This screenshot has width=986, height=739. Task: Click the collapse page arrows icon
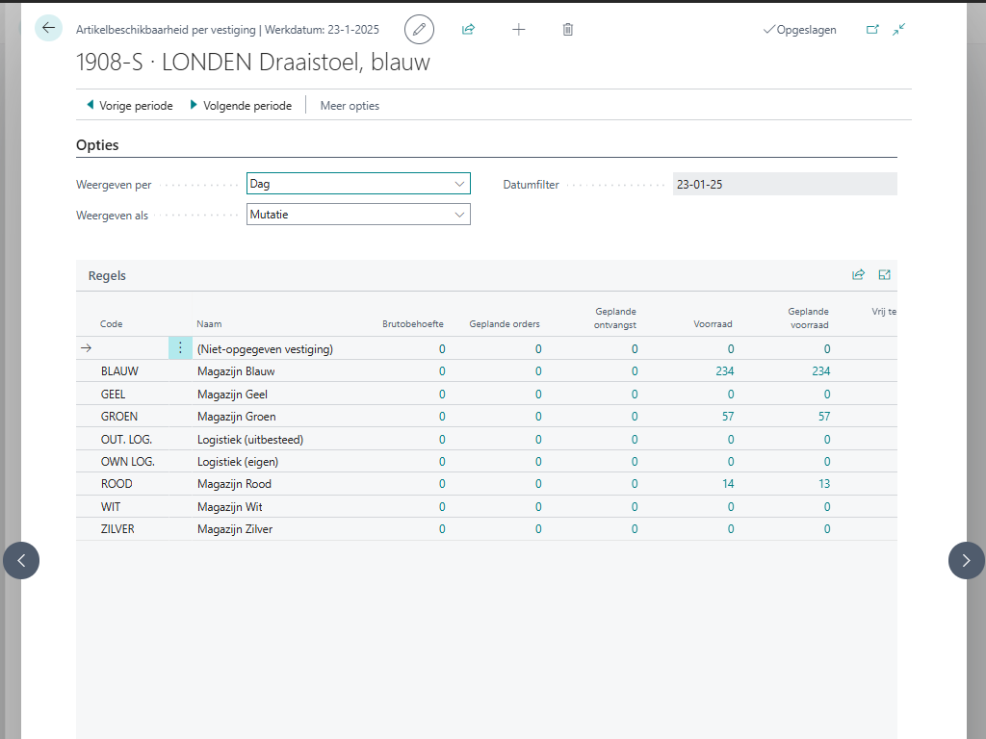tap(898, 30)
